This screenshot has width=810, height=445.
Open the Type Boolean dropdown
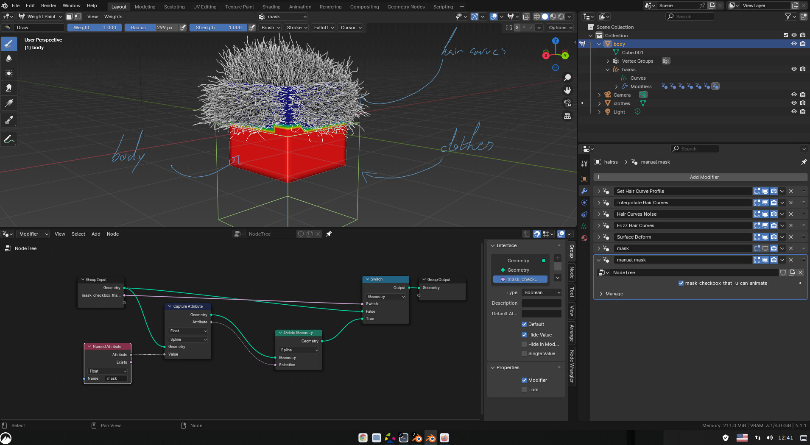click(x=542, y=292)
